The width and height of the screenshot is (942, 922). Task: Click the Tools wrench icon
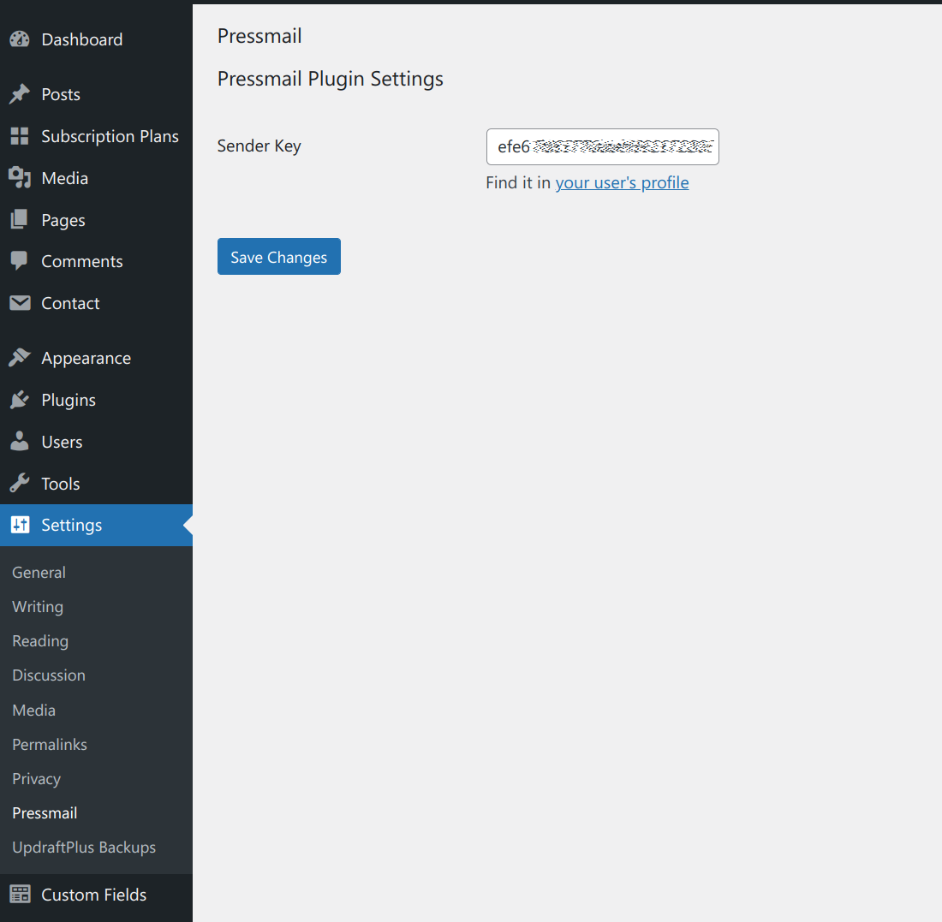tap(20, 484)
